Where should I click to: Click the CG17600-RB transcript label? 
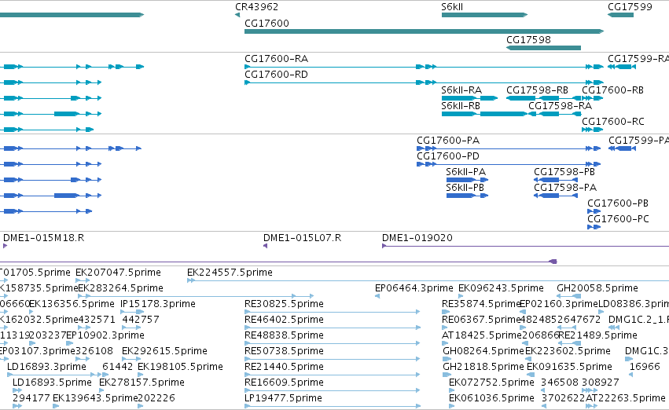612,90
